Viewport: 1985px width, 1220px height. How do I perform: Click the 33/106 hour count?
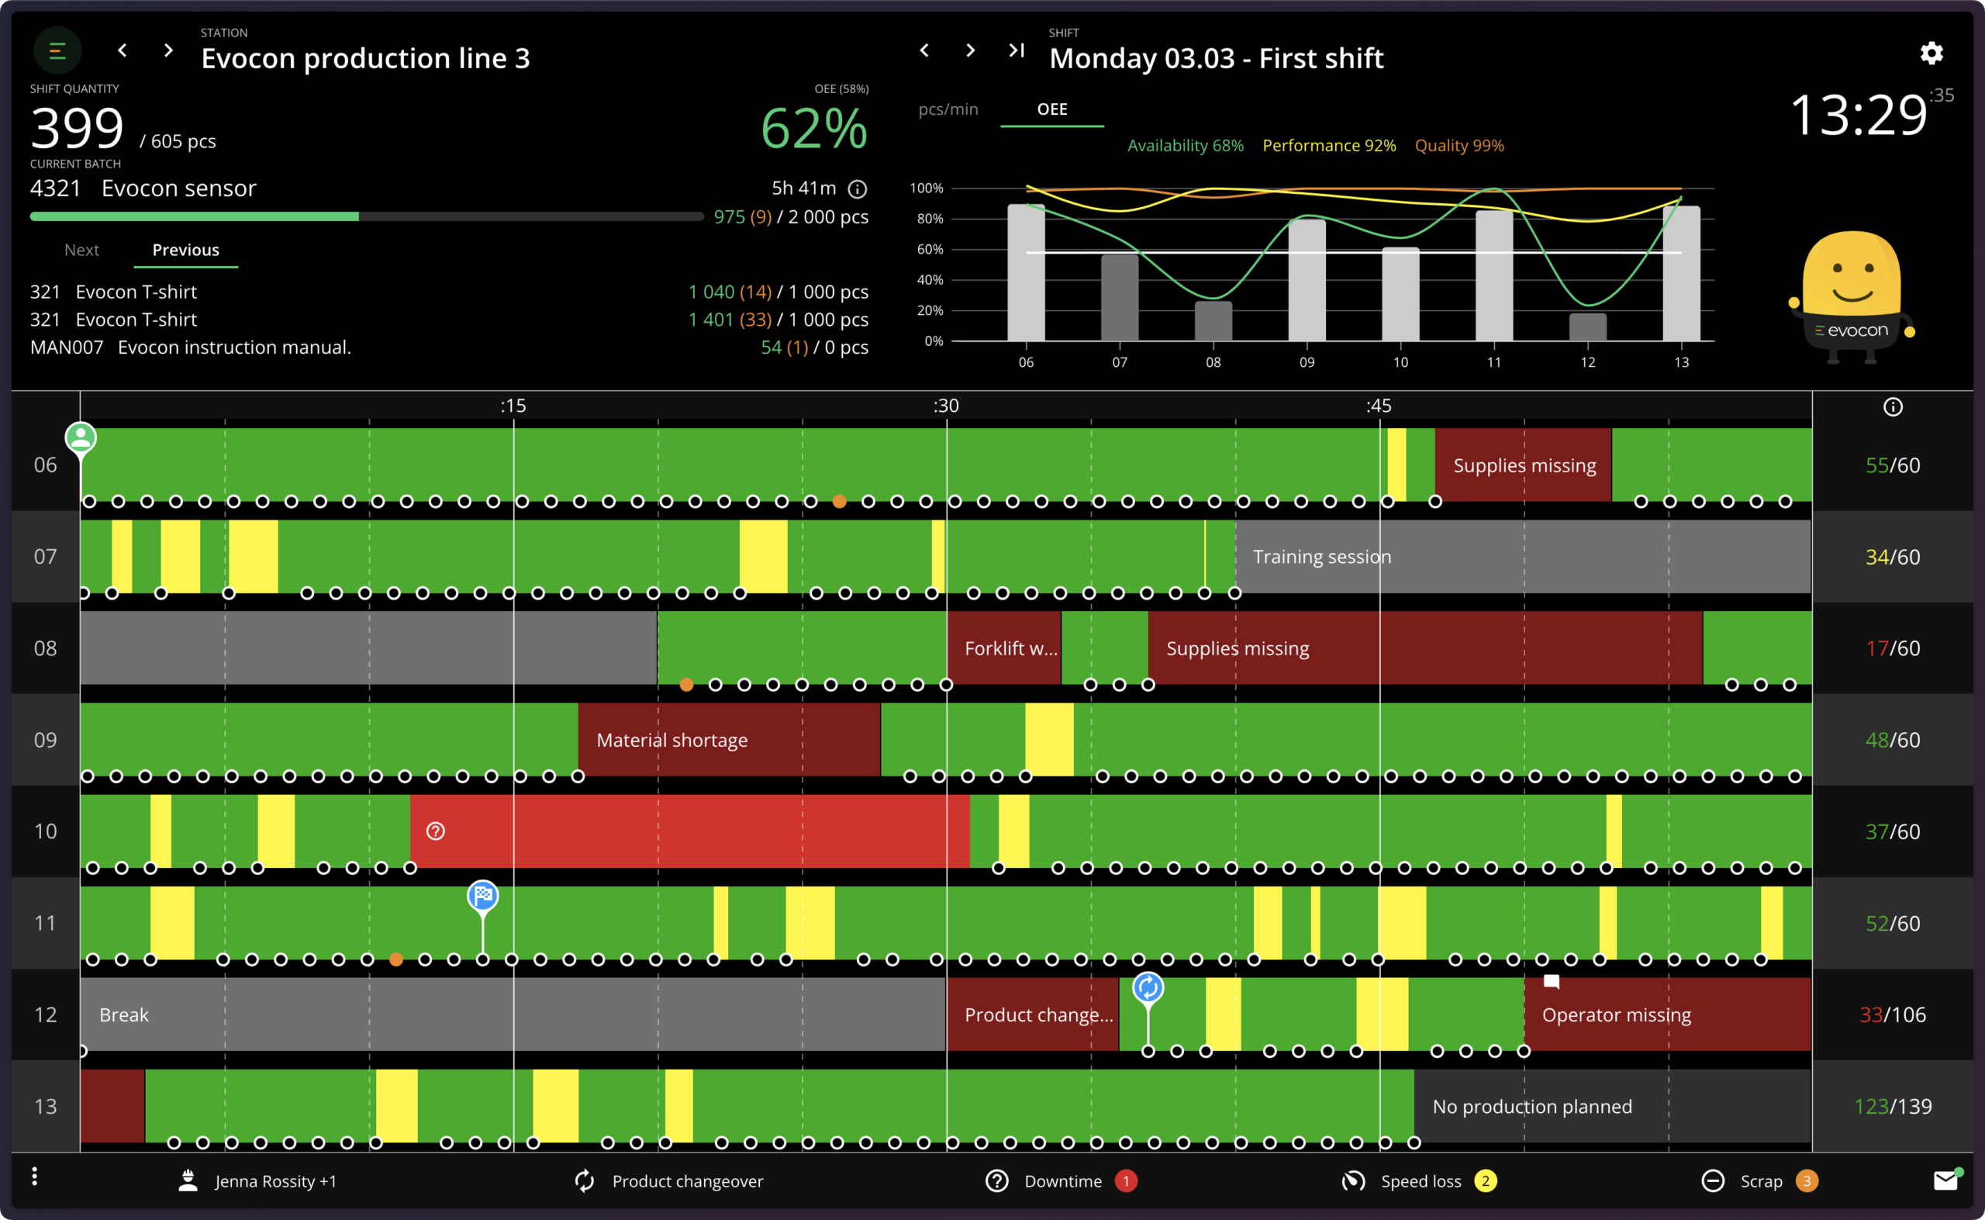click(1892, 1014)
